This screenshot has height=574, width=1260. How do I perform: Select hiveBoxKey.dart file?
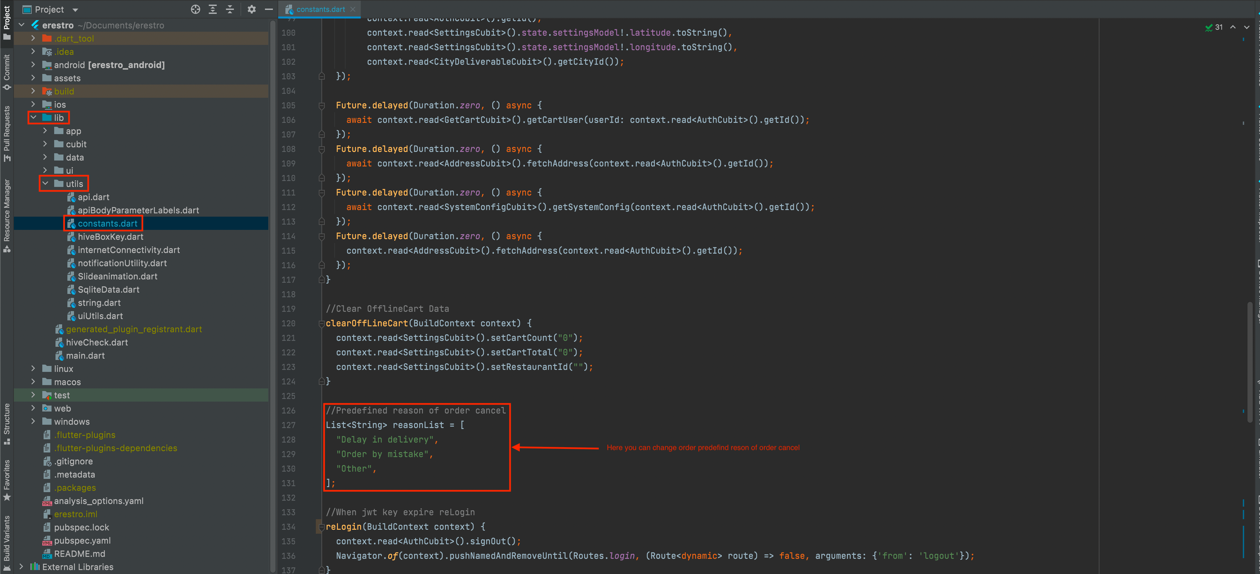pyautogui.click(x=111, y=237)
